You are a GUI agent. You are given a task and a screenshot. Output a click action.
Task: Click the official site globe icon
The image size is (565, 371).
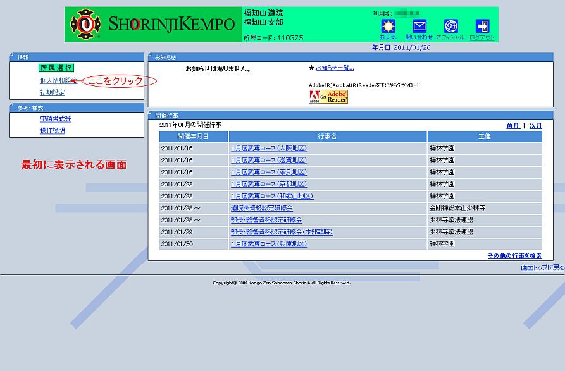click(450, 27)
